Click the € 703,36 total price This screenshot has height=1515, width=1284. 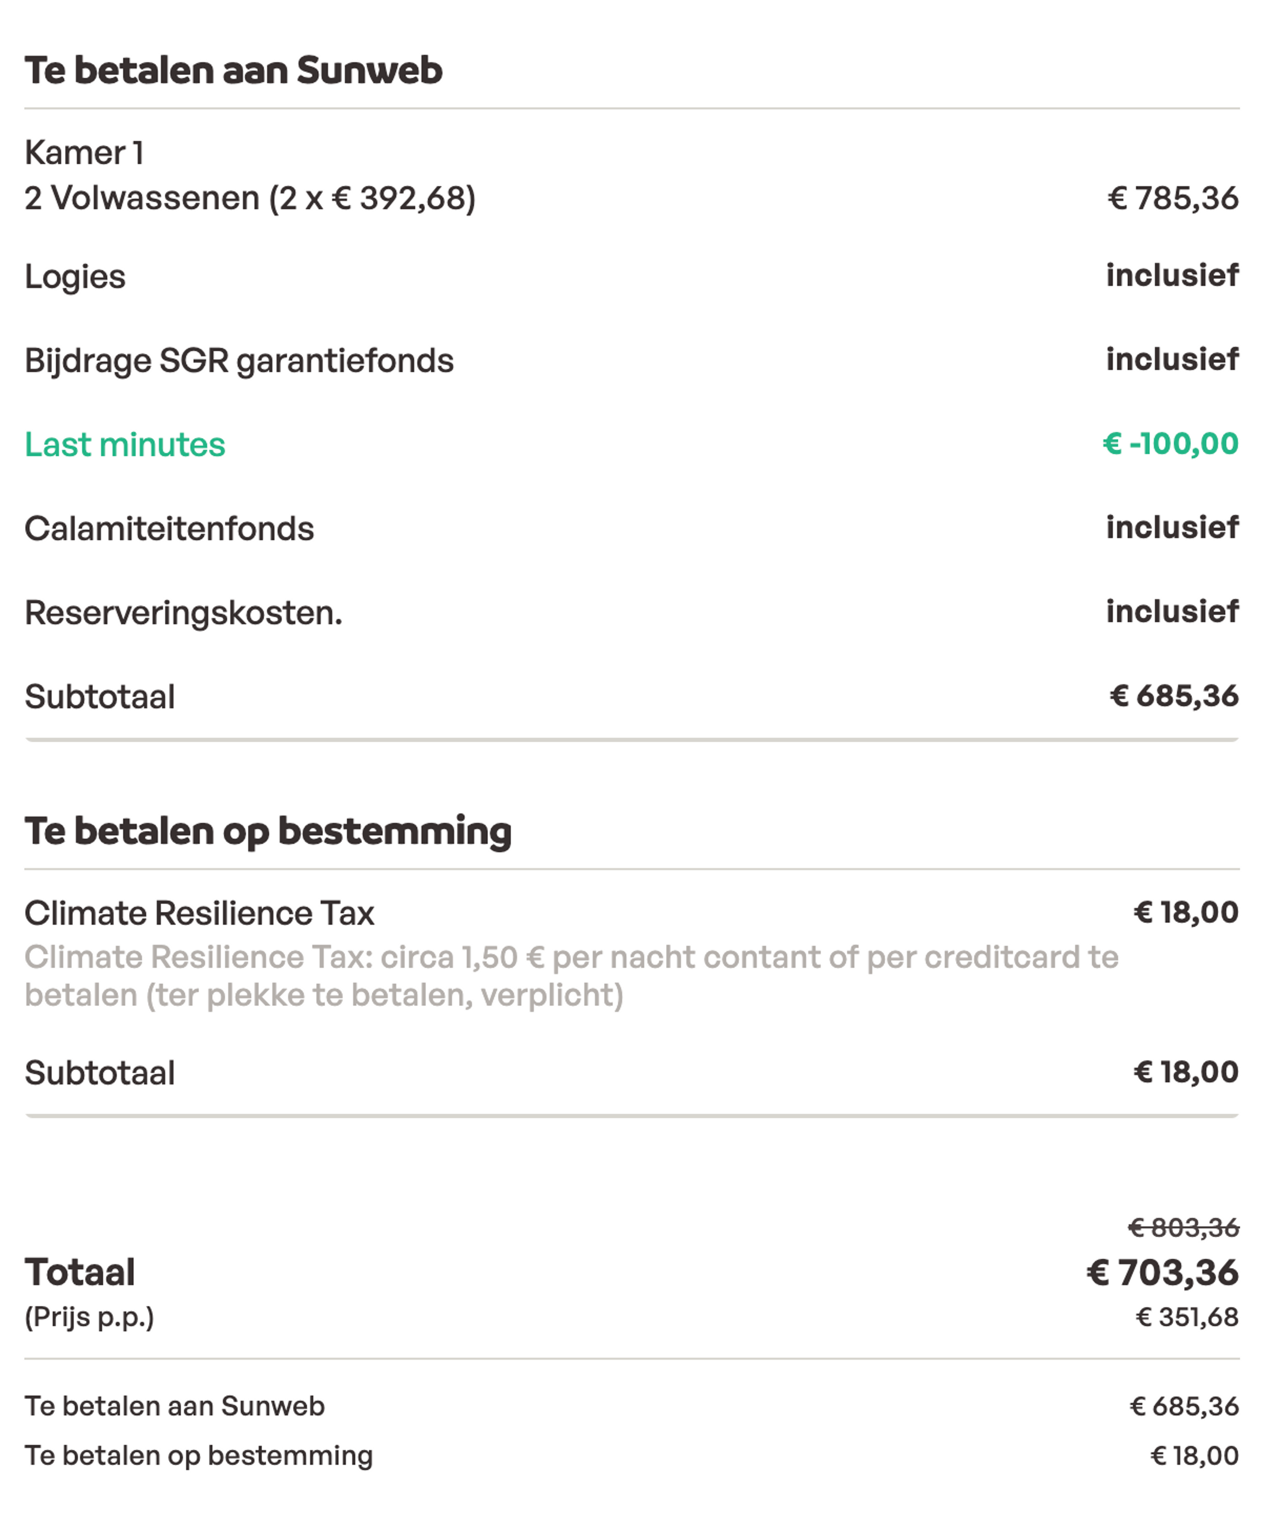point(1162,1273)
